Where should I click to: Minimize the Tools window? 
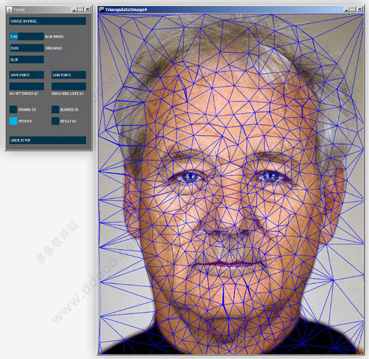(x=74, y=9)
